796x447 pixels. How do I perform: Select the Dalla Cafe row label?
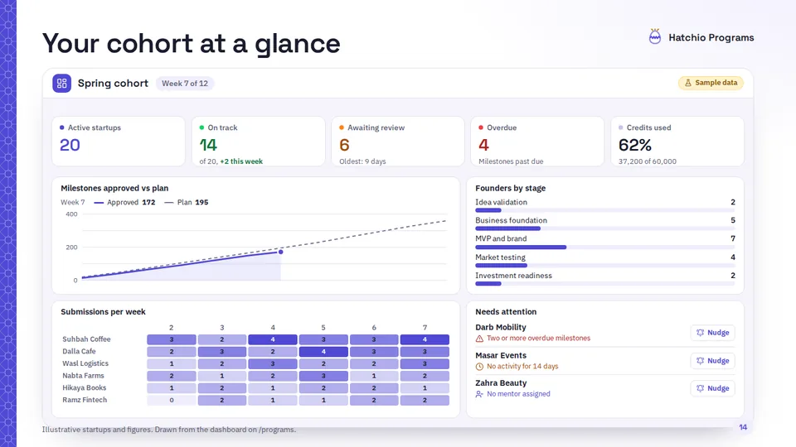tap(79, 351)
